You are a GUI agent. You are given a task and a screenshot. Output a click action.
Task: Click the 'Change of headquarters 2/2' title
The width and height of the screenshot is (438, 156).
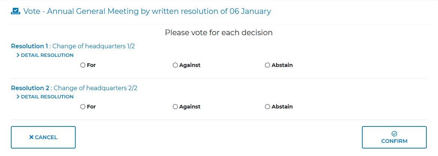(96, 88)
